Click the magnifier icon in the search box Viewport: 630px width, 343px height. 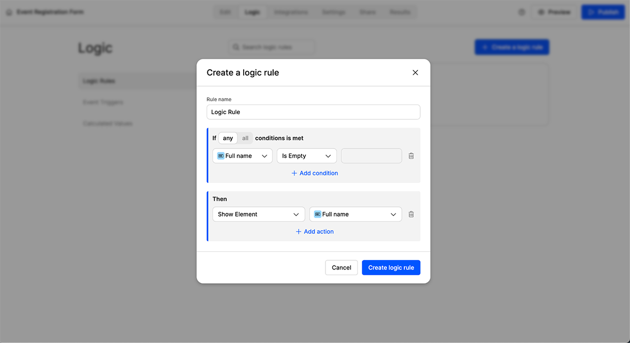pyautogui.click(x=236, y=48)
